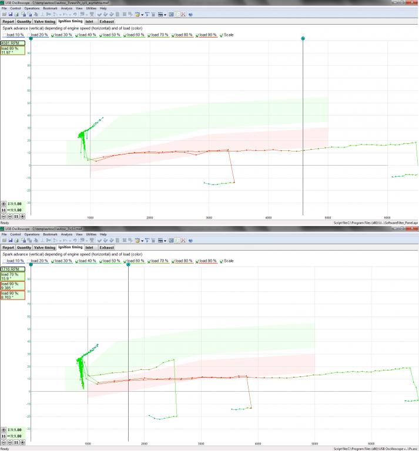Click cursor marker A atop the top graph
The width and height of the screenshot is (419, 451).
click(303, 39)
